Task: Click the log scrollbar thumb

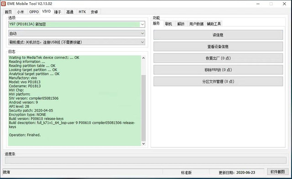Action: 143,108
